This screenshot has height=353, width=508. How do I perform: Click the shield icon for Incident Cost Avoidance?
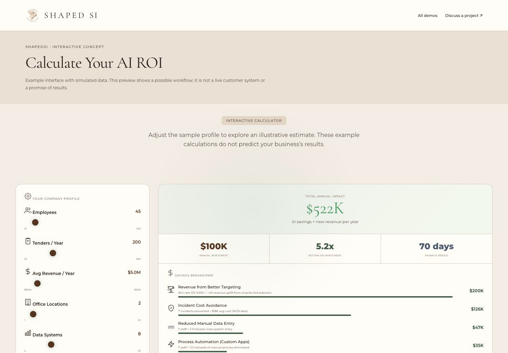coord(171,308)
